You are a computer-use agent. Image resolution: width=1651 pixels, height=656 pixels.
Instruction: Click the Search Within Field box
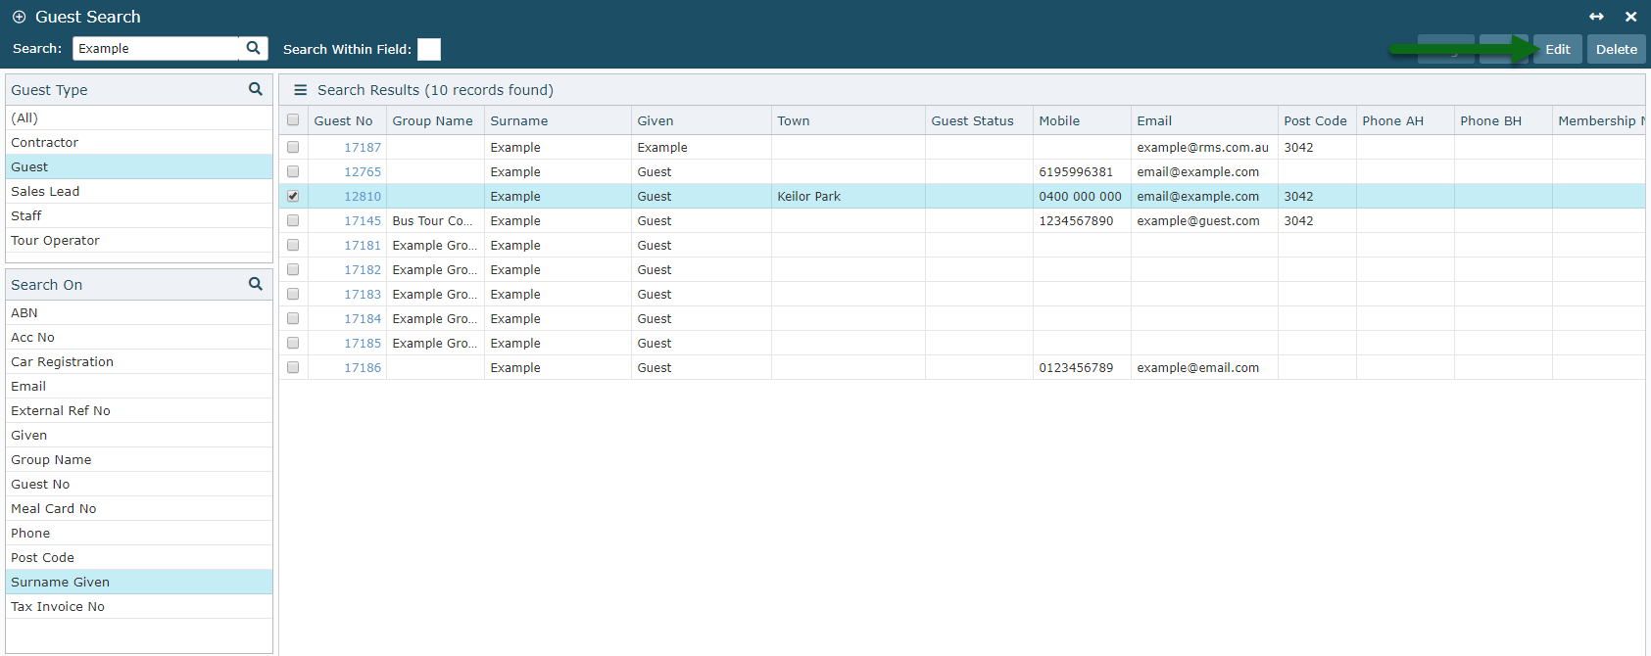[429, 49]
